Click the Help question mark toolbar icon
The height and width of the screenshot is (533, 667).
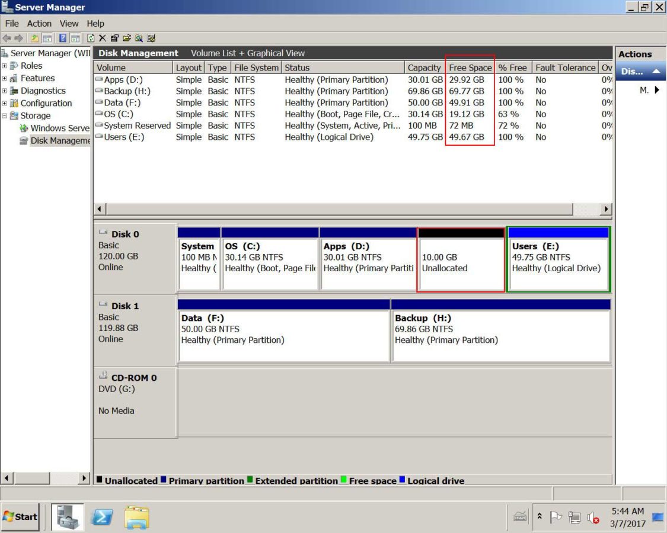[x=62, y=38]
